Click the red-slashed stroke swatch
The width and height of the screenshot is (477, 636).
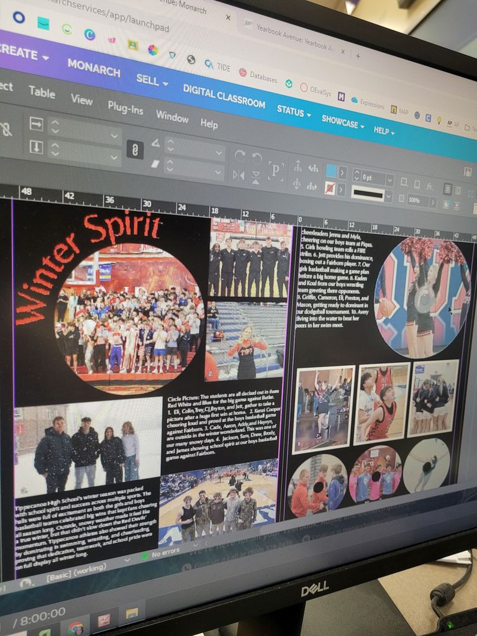(330, 188)
